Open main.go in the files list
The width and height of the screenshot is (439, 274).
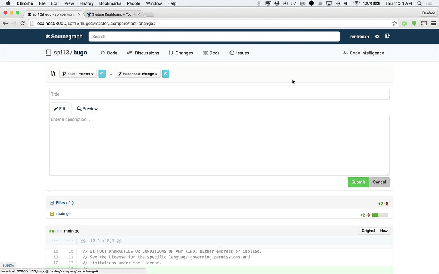point(64,213)
